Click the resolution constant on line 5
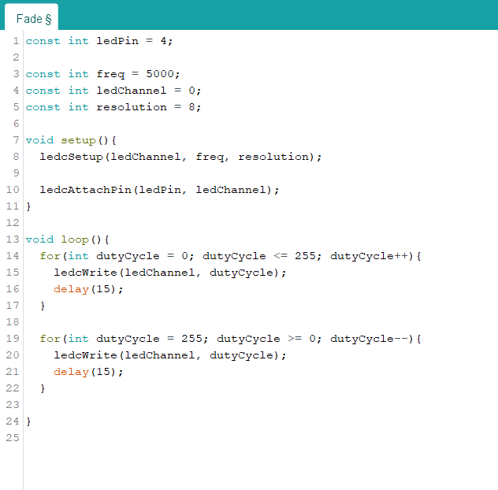498x490 pixels. 131,107
